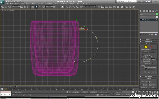The width and height of the screenshot is (159, 99).
Task: Toggle Window/Crossing selection mode
Action: 32,7
